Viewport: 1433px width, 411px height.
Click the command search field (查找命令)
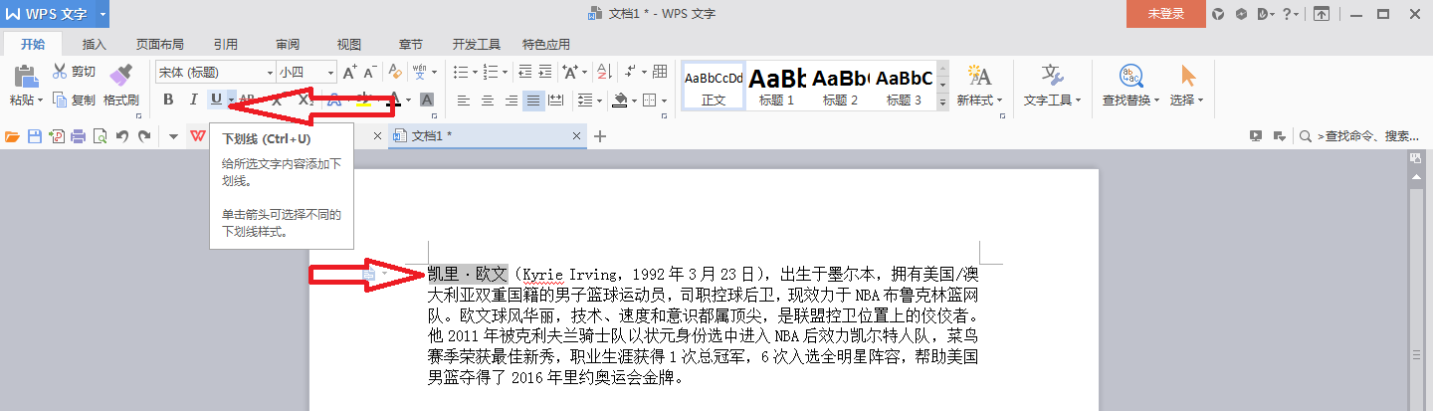(x=1360, y=136)
